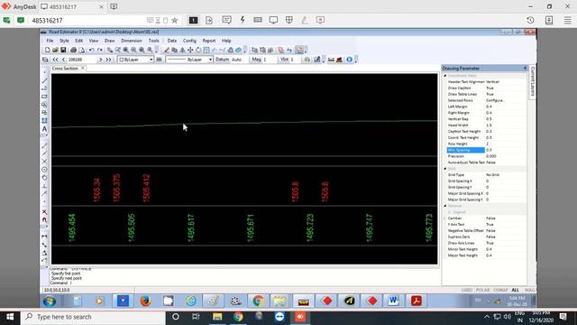Select the Move cross-arrows tool

(190, 50)
